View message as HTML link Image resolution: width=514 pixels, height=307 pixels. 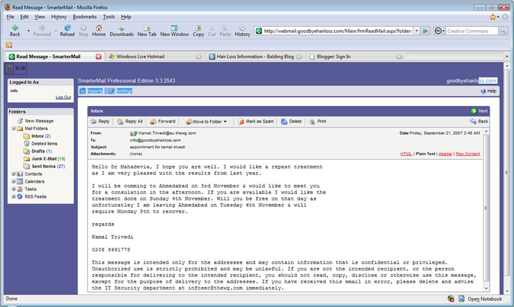pos(406,154)
